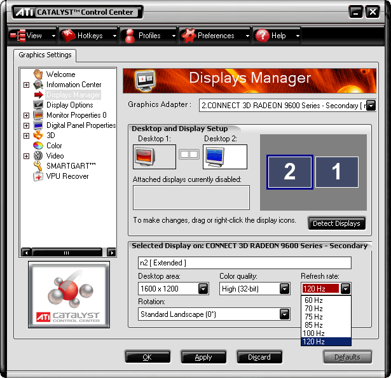The width and height of the screenshot is (391, 378).
Task: Choose 70 Hz refresh rate
Action: point(326,309)
